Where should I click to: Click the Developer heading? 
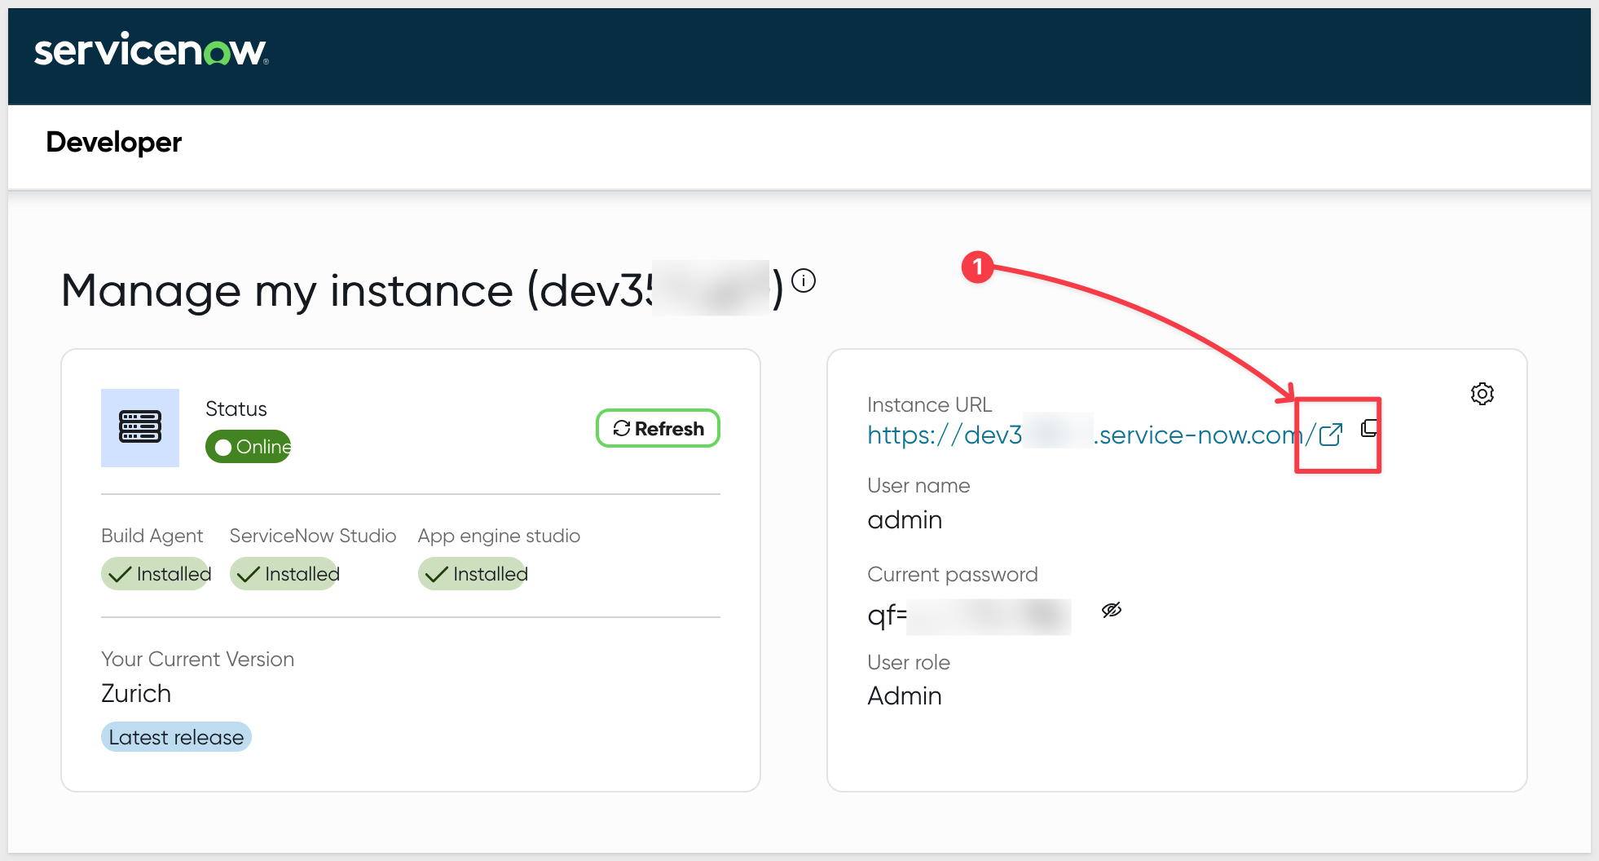[114, 142]
